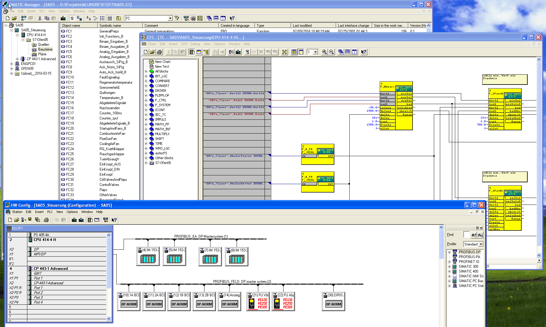Click Find input field in hardware catalog

[x=466, y=235]
